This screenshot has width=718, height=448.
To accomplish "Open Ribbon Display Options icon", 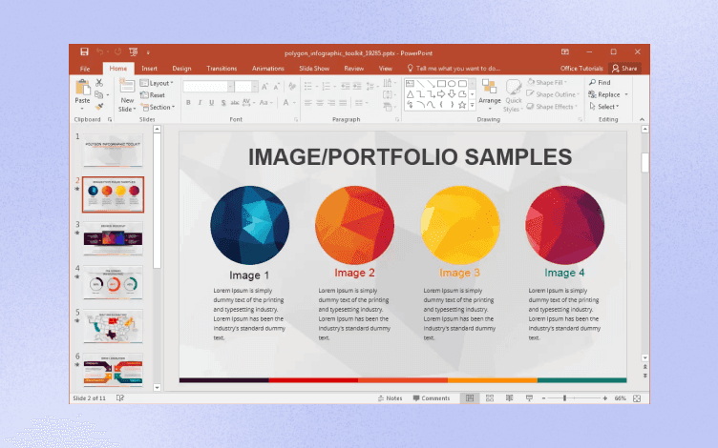I will click(565, 51).
